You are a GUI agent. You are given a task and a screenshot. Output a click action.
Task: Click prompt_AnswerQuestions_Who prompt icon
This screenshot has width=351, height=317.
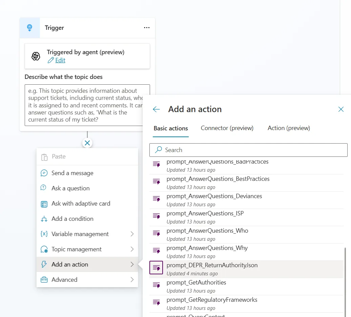point(157,233)
